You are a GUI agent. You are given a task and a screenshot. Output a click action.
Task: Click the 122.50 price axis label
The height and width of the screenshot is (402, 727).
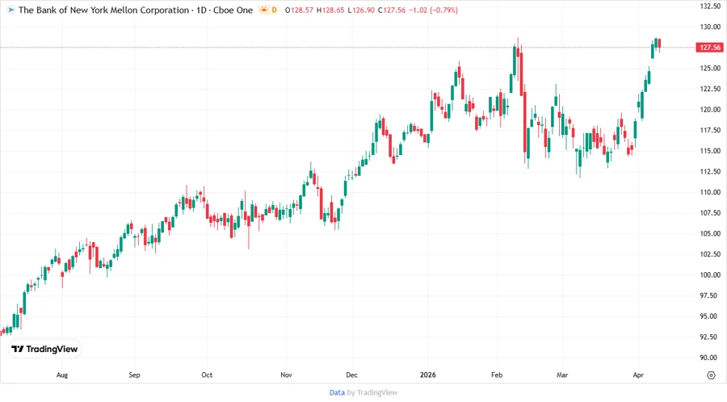click(710, 89)
